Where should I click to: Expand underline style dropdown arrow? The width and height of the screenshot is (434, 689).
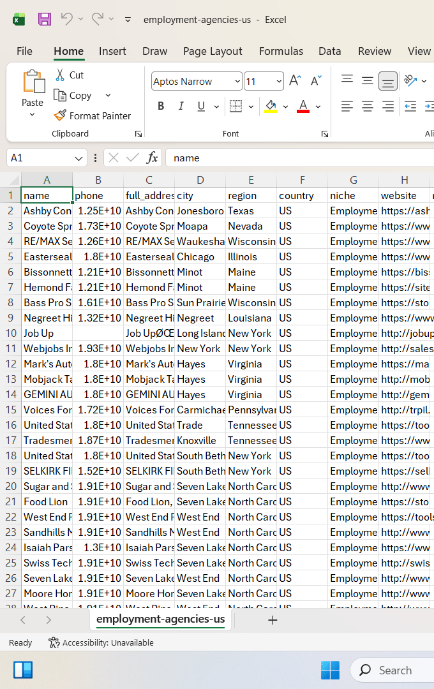tap(216, 107)
